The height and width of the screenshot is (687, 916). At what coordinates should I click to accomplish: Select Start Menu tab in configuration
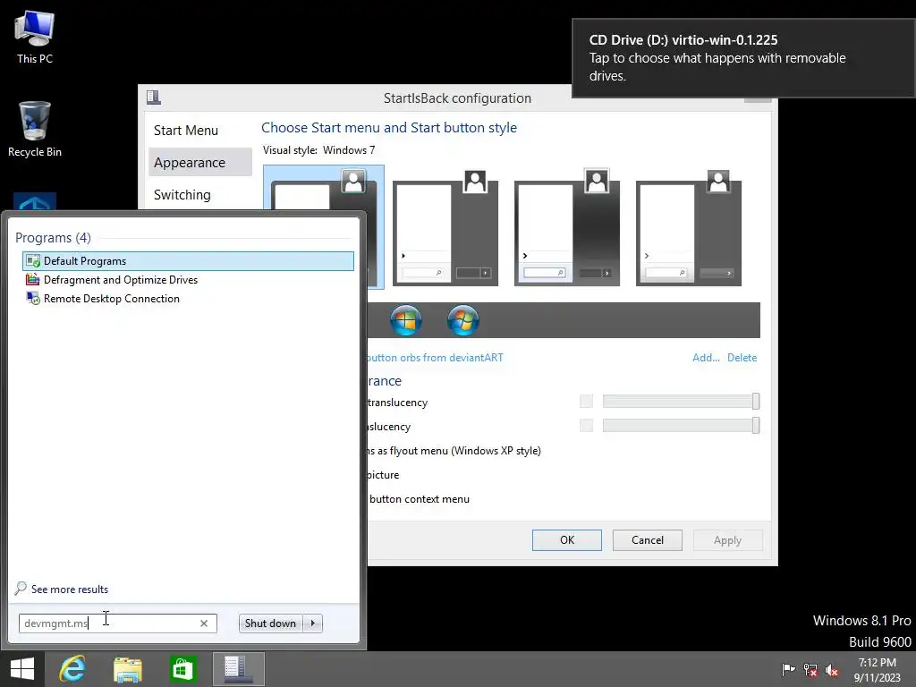199,131
